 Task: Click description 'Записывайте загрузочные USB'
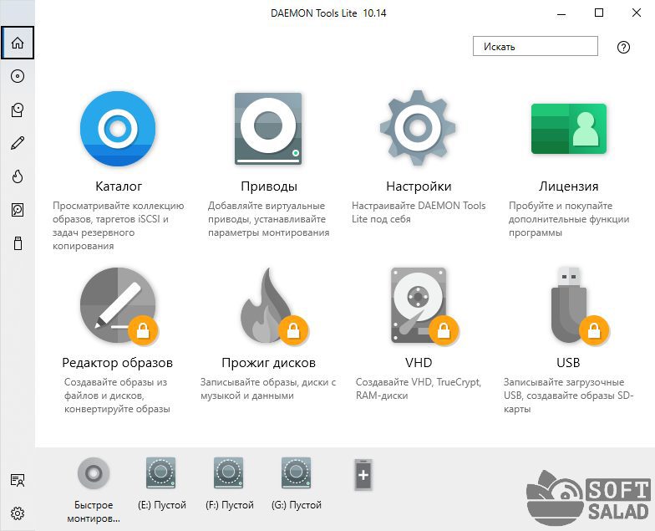tap(568, 395)
